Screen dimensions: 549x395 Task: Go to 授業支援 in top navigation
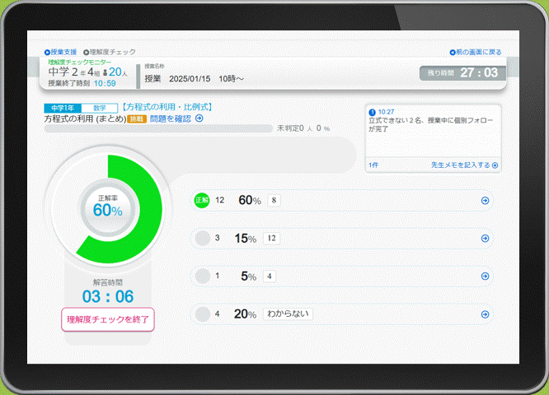click(61, 51)
